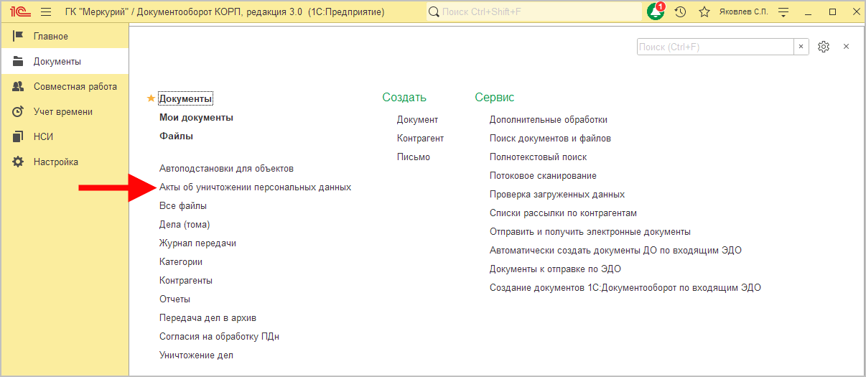Open Потоковое сканирование service
Screen dimensions: 866x377
coord(543,175)
